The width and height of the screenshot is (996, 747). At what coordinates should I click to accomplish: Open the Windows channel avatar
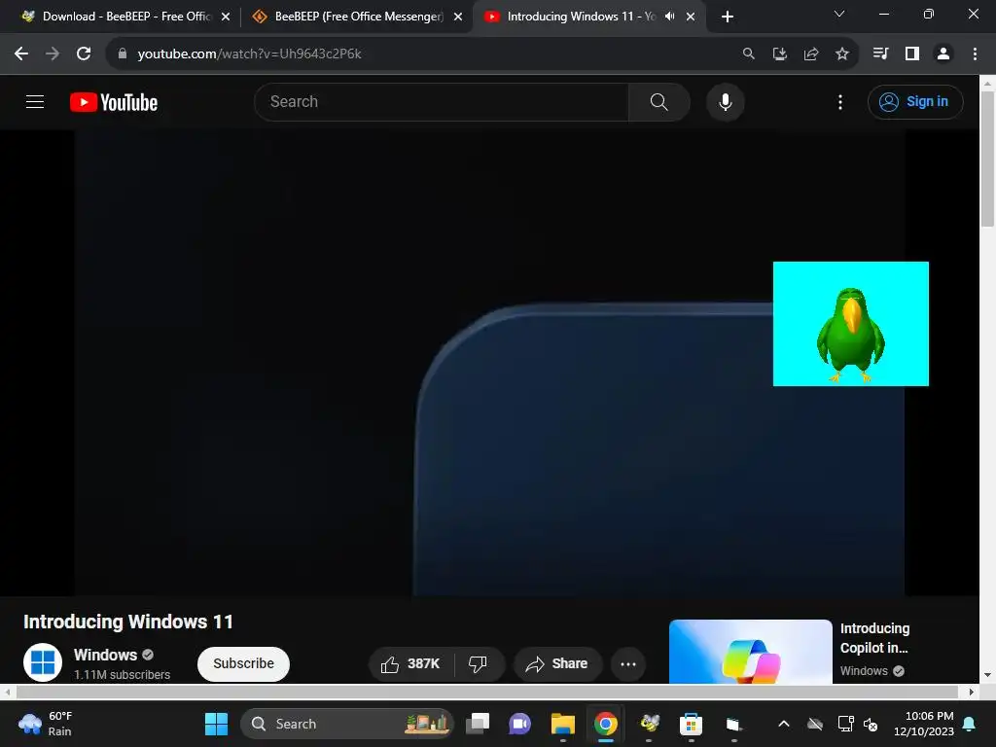[43, 661]
